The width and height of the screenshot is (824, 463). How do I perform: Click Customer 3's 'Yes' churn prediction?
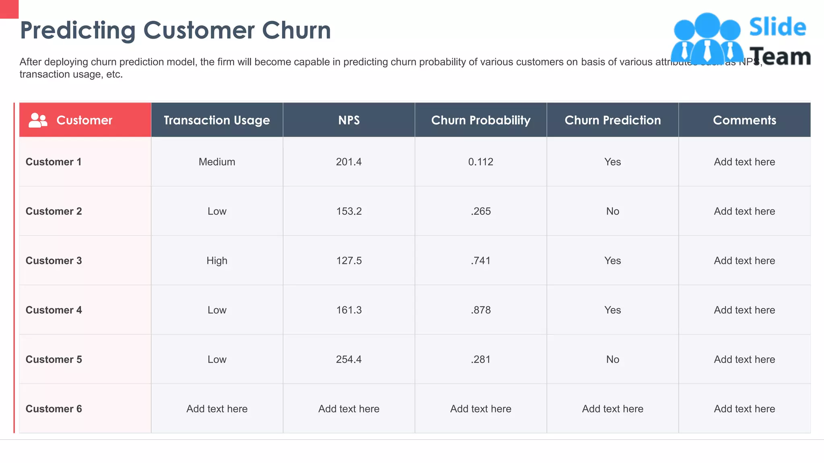pyautogui.click(x=613, y=261)
